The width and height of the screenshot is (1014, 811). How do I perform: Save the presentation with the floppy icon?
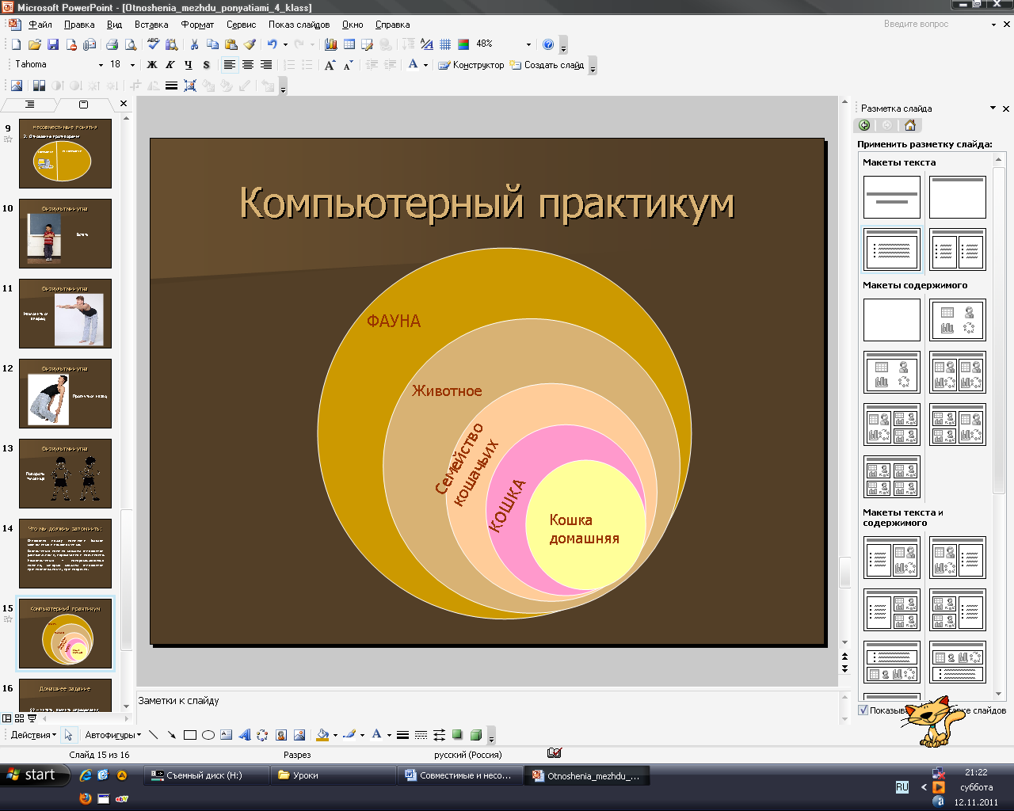coord(53,44)
